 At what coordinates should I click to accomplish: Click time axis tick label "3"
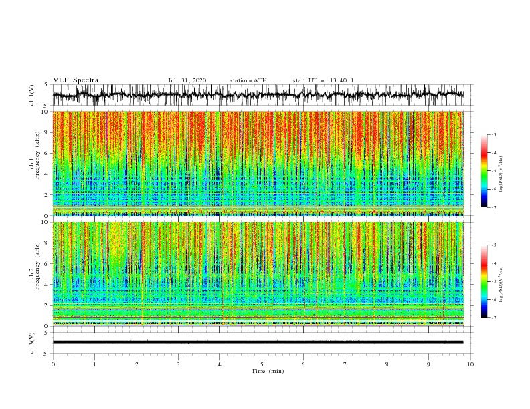178,364
